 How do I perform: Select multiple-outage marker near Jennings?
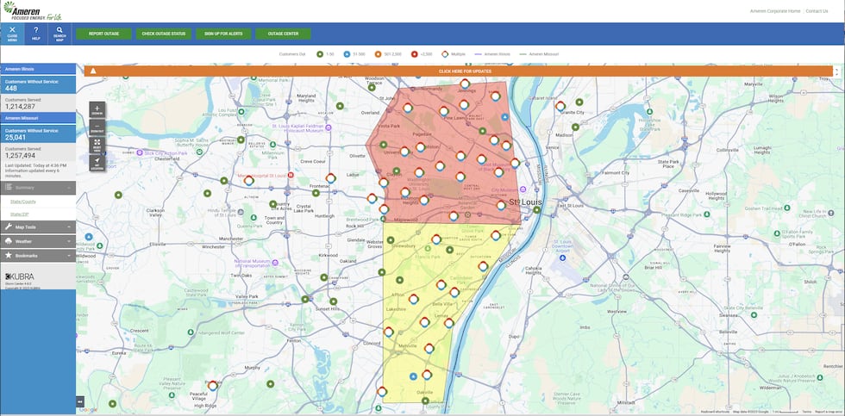(465, 84)
